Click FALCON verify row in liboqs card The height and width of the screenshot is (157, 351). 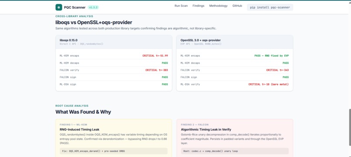(x=114, y=70)
